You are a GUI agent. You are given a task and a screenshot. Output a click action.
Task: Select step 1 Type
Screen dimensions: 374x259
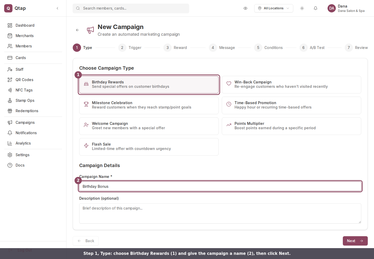pyautogui.click(x=83, y=48)
